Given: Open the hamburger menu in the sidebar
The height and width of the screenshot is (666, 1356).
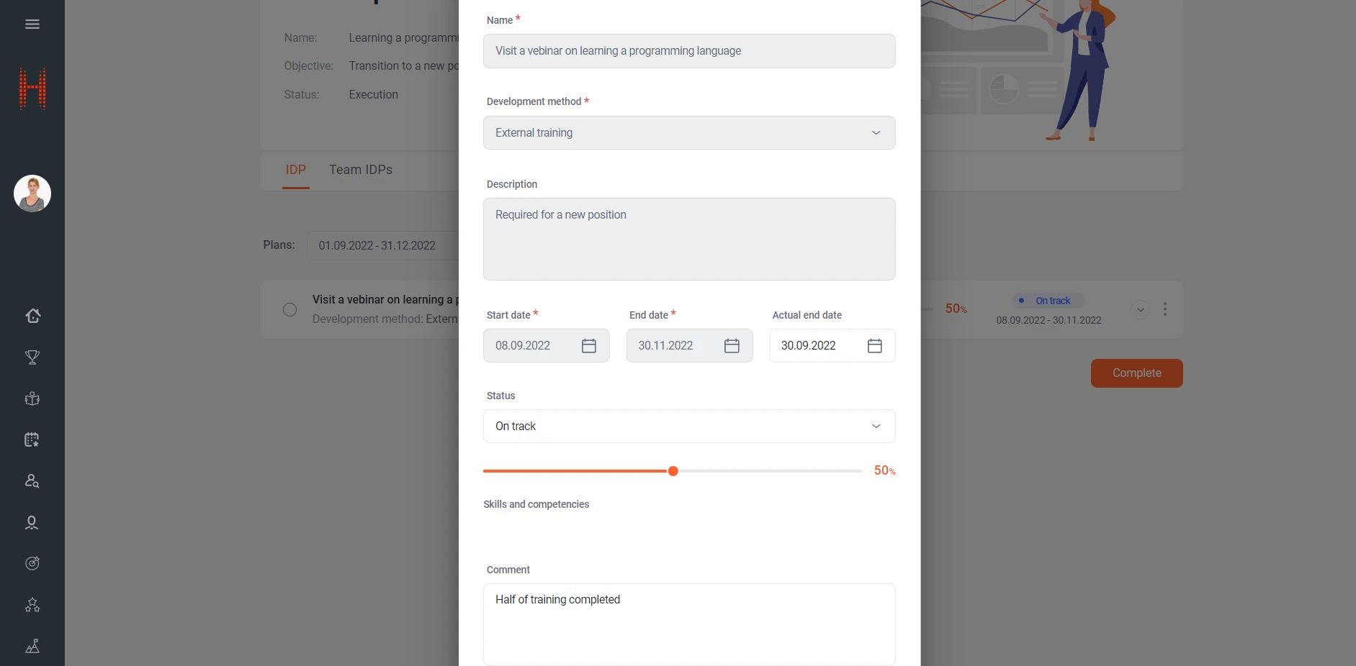Looking at the screenshot, I should [32, 24].
